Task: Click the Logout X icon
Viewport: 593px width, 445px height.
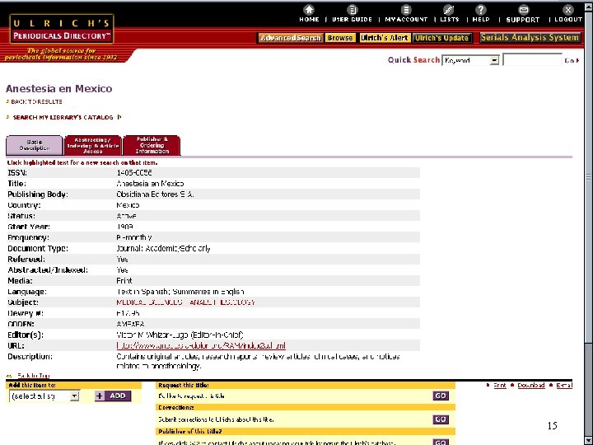Action: tap(567, 10)
